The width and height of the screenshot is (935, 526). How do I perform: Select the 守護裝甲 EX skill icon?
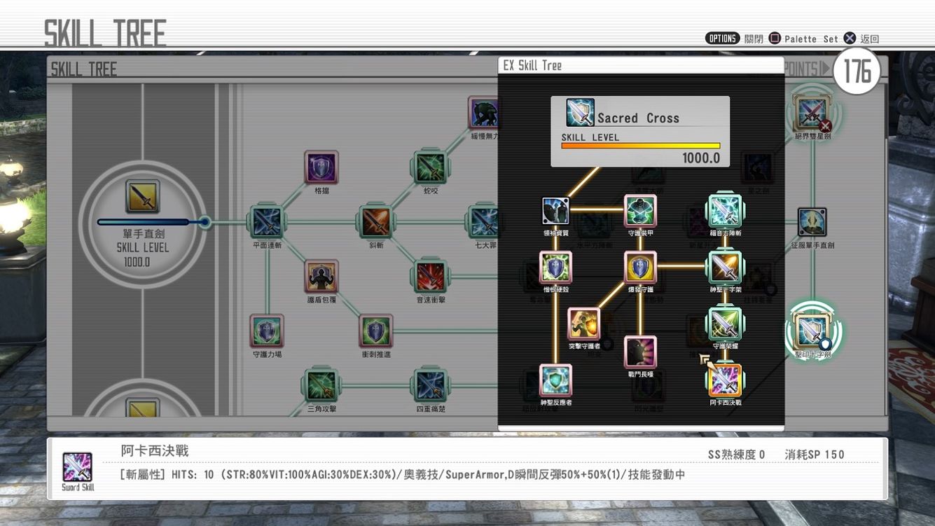point(640,211)
